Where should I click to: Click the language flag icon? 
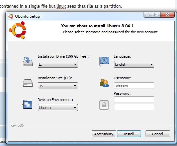click(104, 61)
